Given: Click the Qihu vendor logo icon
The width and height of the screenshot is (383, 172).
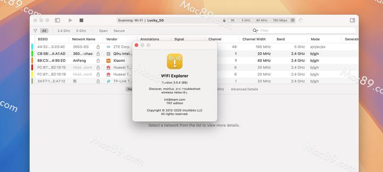Looking at the screenshot, I should click(109, 54).
